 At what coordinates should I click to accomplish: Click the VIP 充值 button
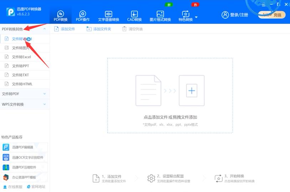point(272,15)
